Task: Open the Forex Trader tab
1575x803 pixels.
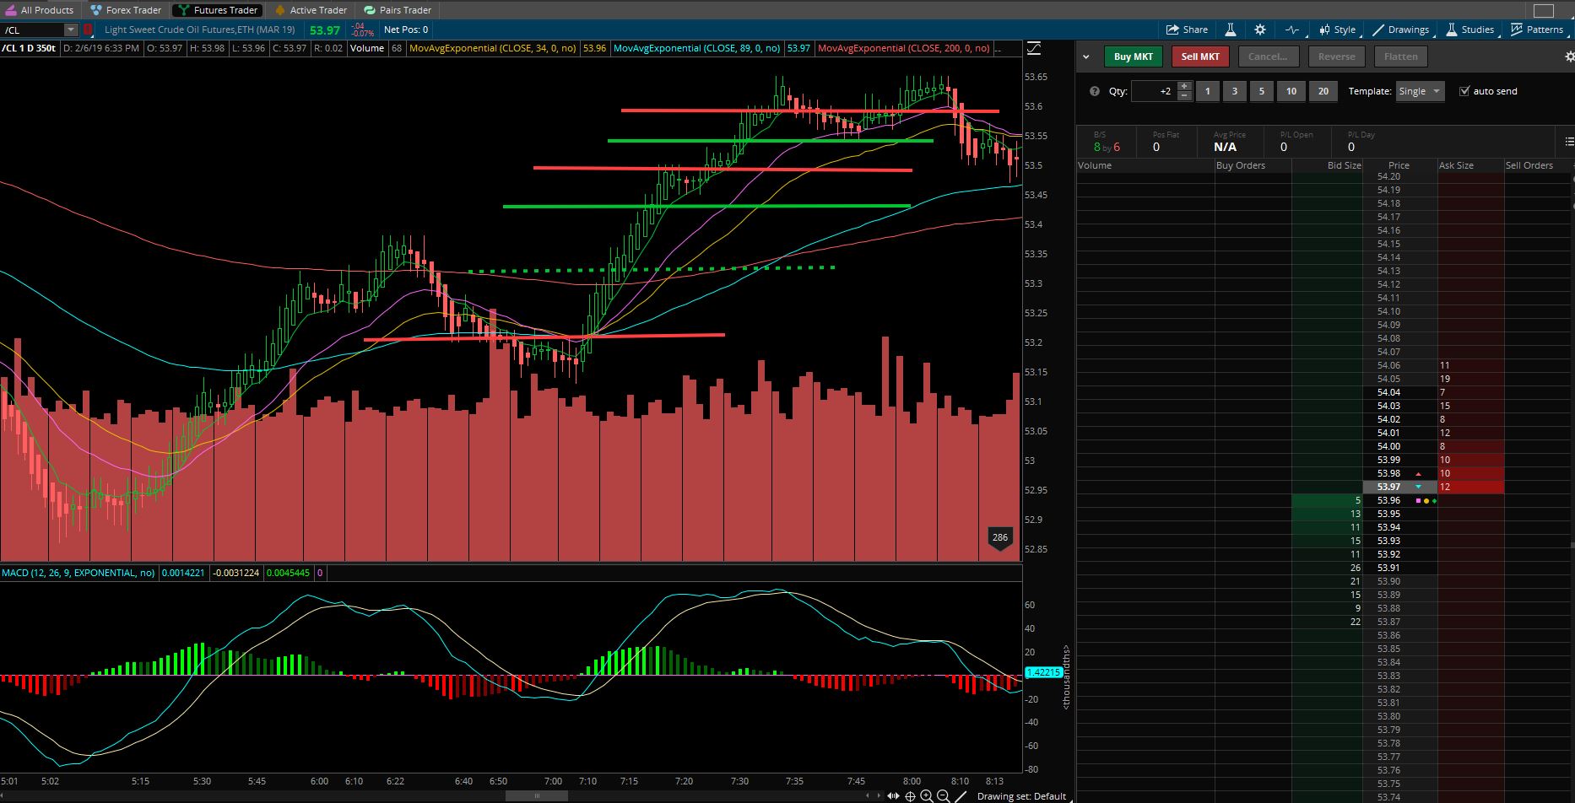Action: point(126,10)
